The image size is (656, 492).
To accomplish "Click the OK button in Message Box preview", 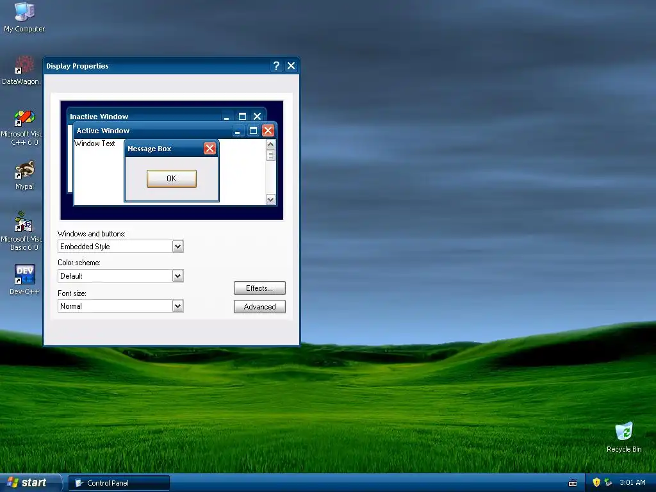I will click(172, 179).
